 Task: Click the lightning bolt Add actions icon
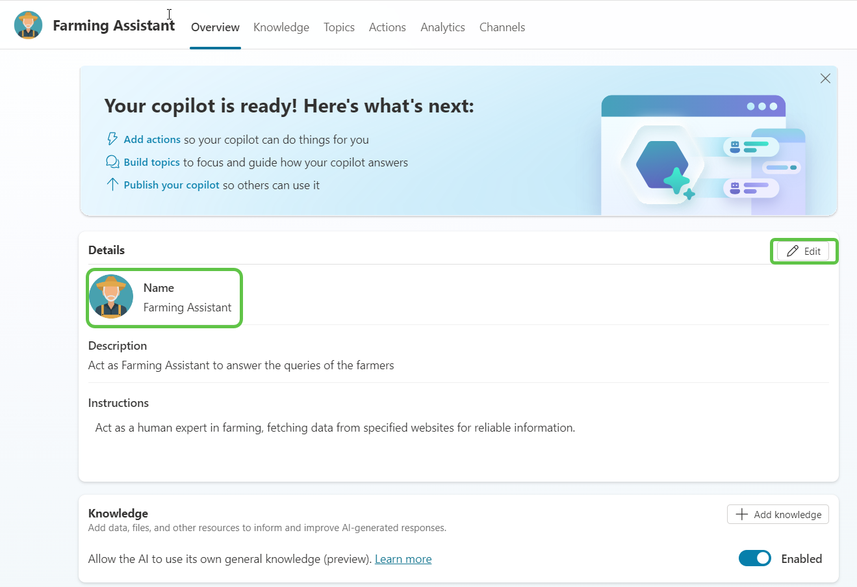(x=112, y=139)
